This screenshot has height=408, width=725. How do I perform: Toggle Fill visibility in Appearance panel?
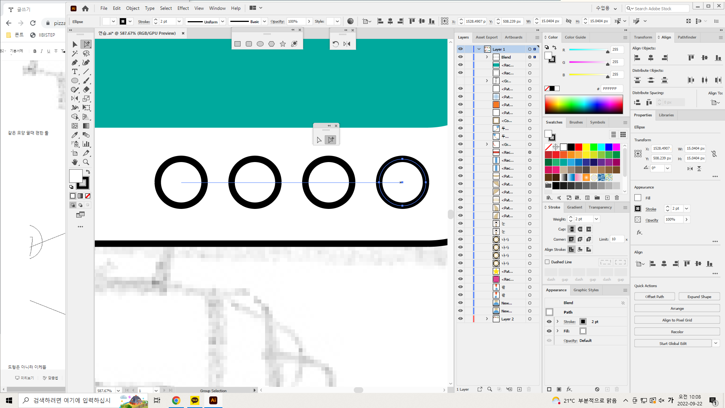549,331
